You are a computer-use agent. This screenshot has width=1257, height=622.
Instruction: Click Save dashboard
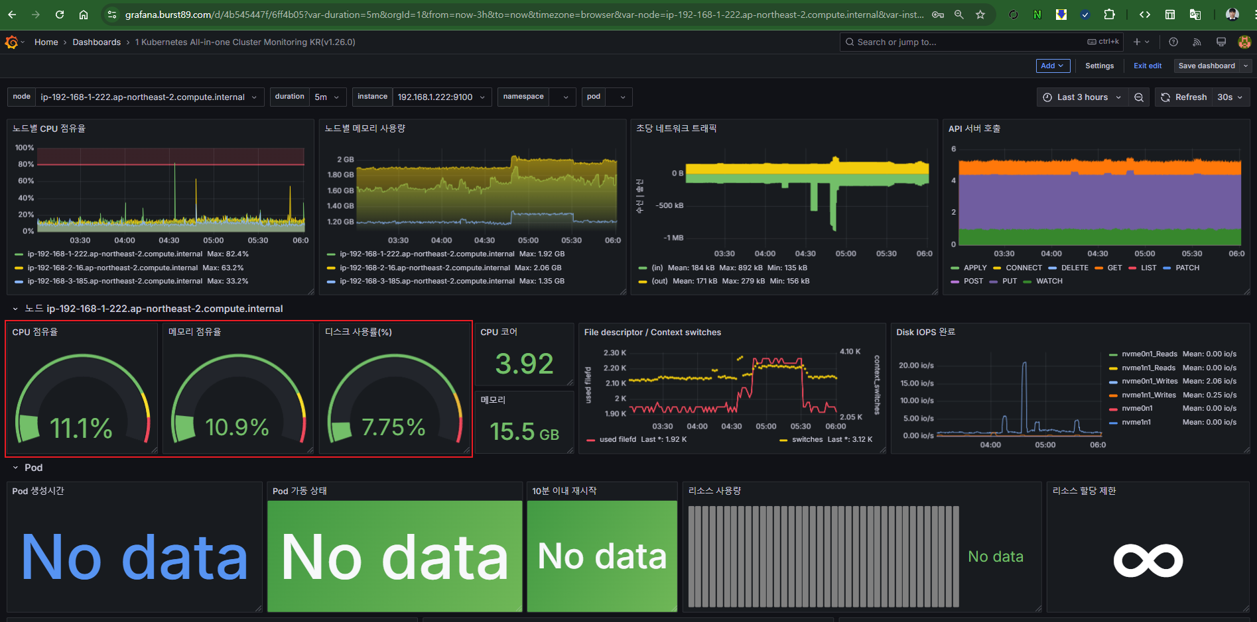pos(1207,66)
